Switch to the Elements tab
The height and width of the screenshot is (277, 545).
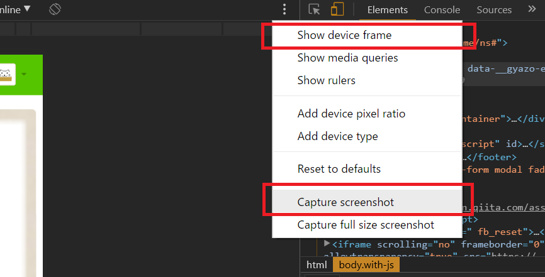pyautogui.click(x=387, y=9)
